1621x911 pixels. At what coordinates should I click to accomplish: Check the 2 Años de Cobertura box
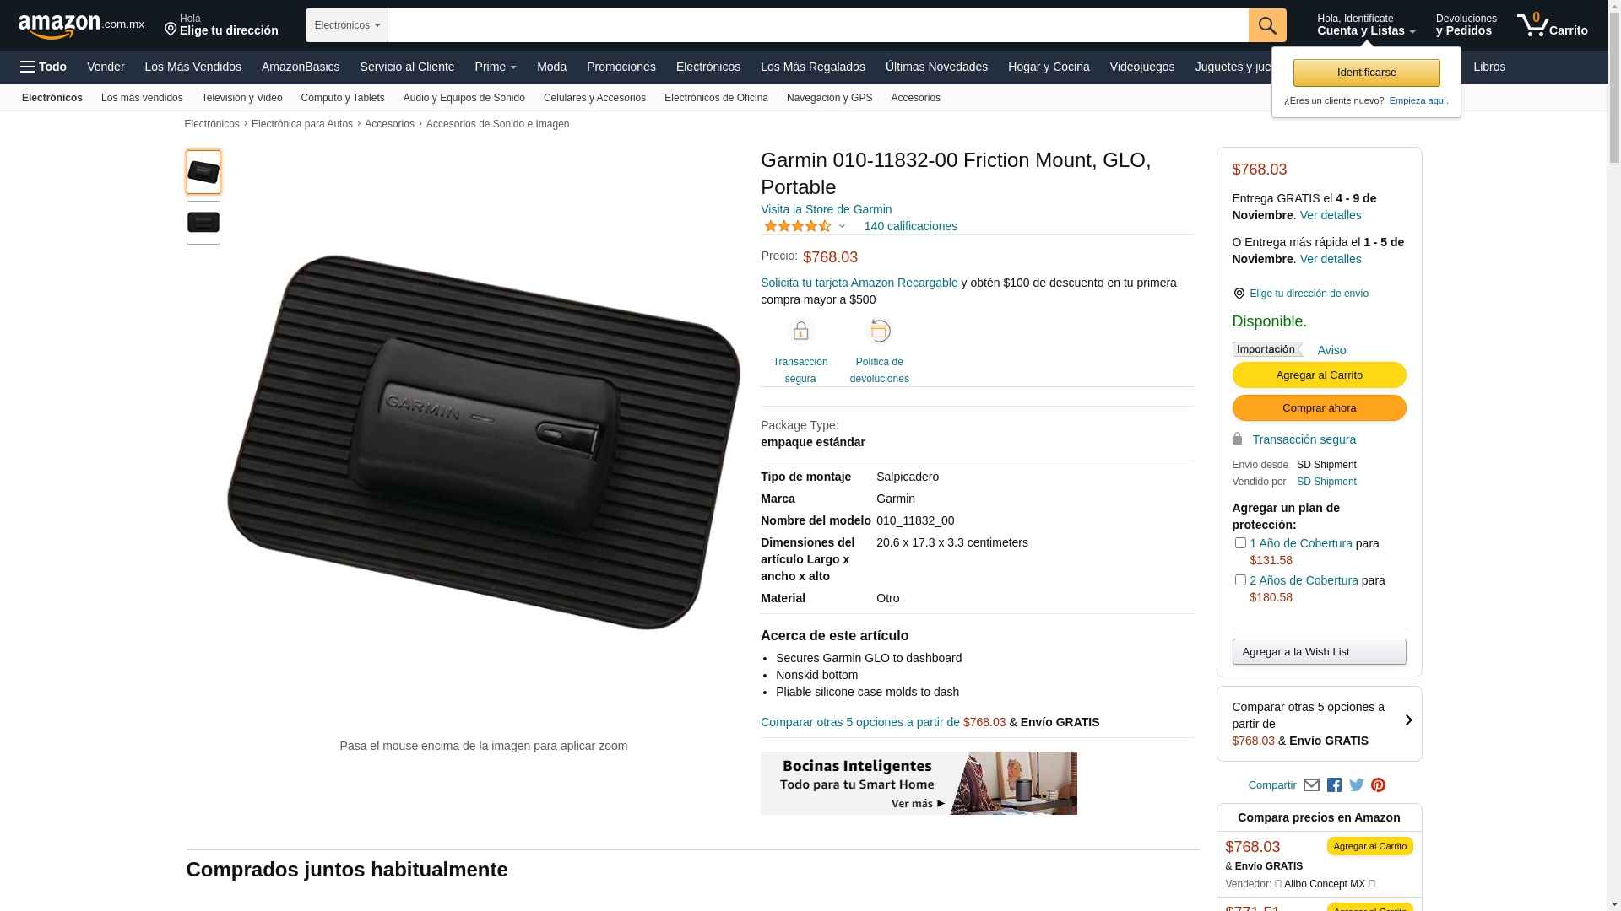pyautogui.click(x=1240, y=580)
